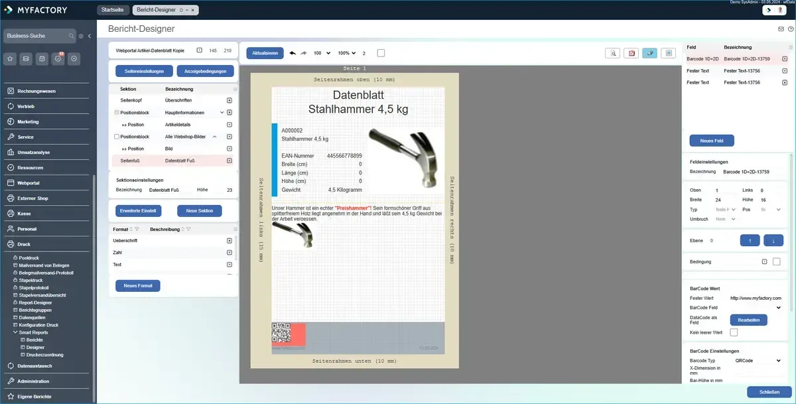Viewport: 796px width, 404px height.
Task: Toggle the Bedingung checkbox
Action: [x=777, y=262]
